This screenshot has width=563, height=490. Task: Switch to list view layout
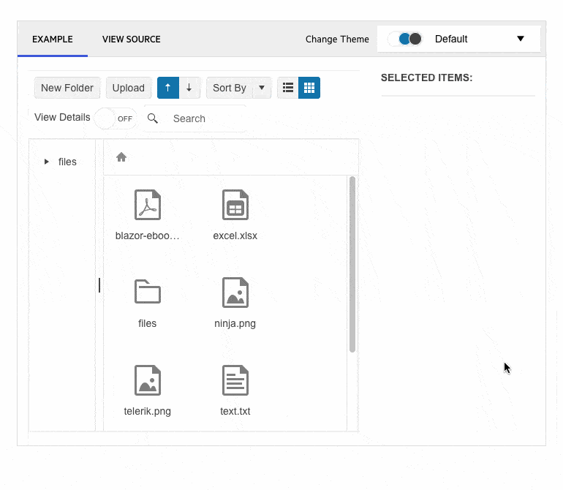click(x=288, y=88)
